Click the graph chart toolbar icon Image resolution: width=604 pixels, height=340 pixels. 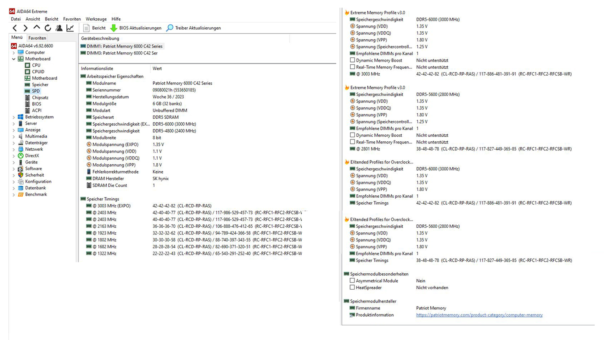tap(70, 28)
